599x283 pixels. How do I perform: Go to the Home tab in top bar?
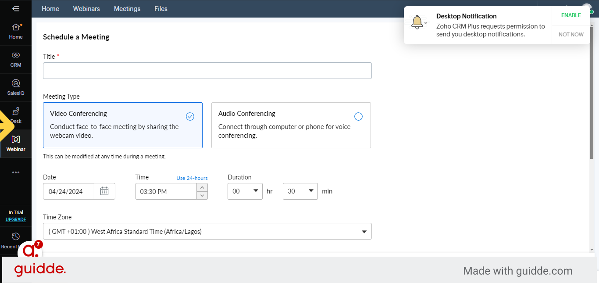(50, 9)
